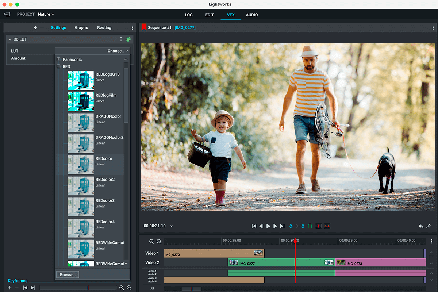Image resolution: width=438 pixels, height=292 pixels.
Task: Click the add effect plus icon
Action: click(35, 27)
